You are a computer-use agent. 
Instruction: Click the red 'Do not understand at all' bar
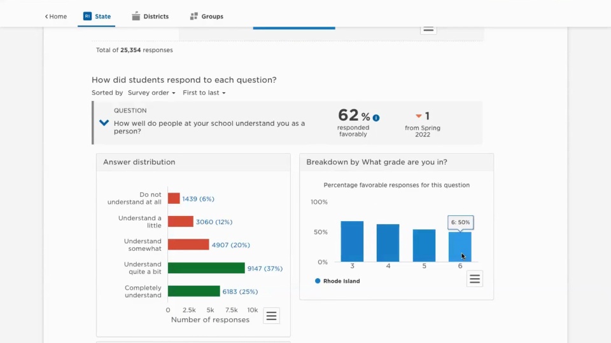tap(174, 198)
